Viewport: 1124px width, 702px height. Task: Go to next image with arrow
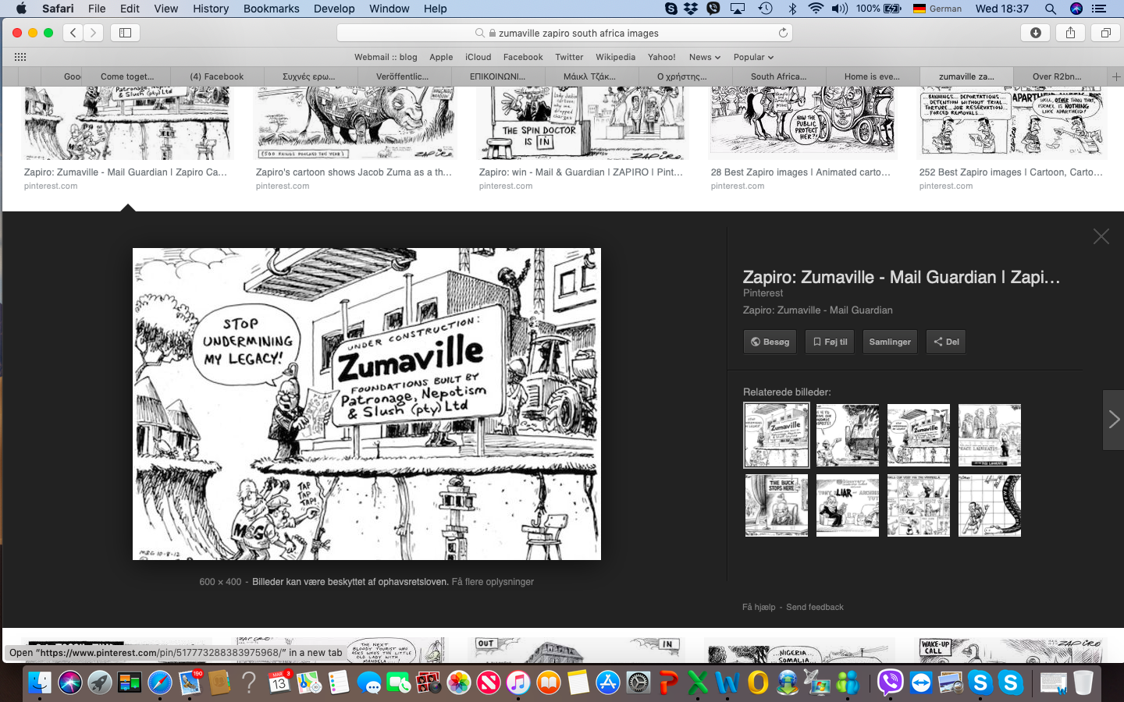point(1114,420)
